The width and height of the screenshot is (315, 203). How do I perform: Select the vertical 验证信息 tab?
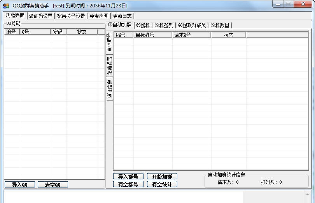point(110,89)
